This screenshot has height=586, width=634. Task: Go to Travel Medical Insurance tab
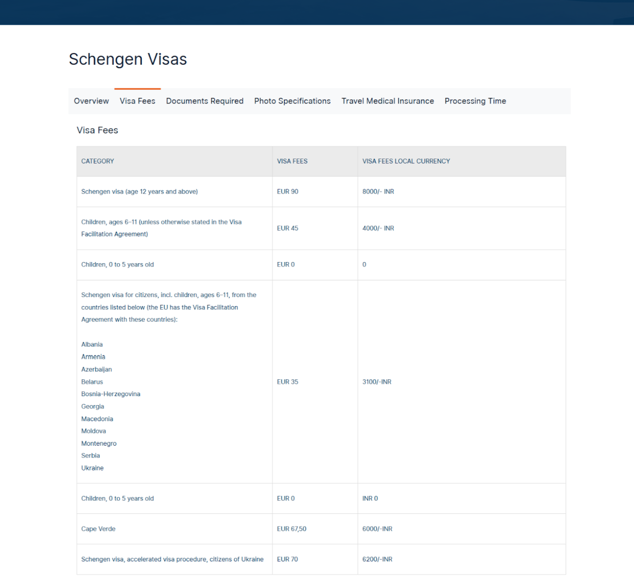tap(388, 101)
